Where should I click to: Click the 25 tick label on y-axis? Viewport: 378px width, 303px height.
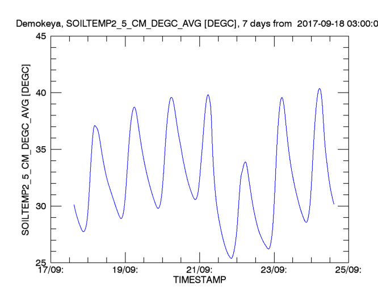click(41, 263)
